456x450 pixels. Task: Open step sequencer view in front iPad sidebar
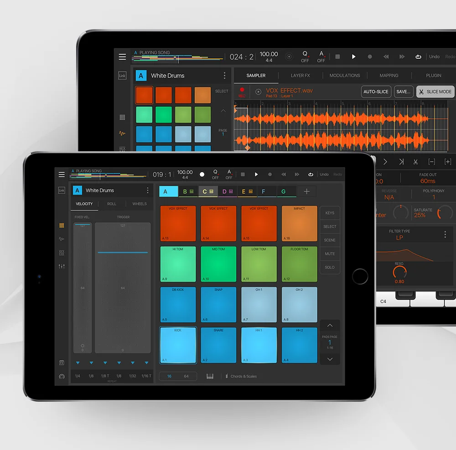click(62, 252)
